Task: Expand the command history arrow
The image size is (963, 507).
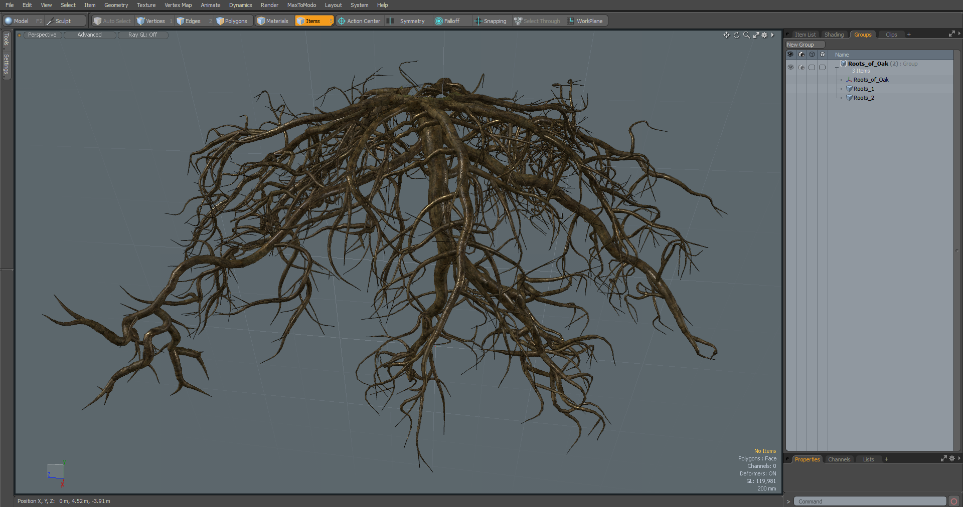Action: click(x=788, y=501)
